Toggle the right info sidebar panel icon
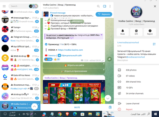This screenshot has width=159, height=117. point(105,6)
